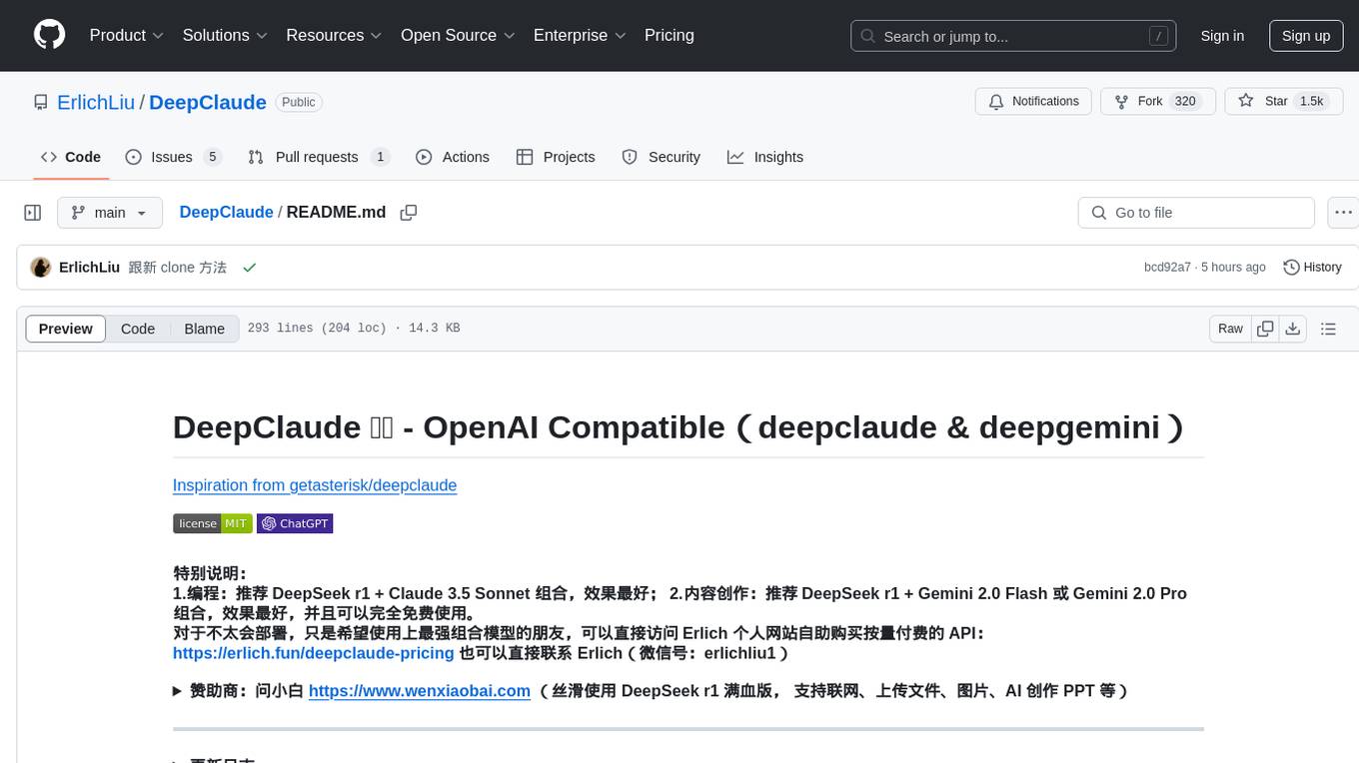Copy raw file contents

[x=1265, y=329]
